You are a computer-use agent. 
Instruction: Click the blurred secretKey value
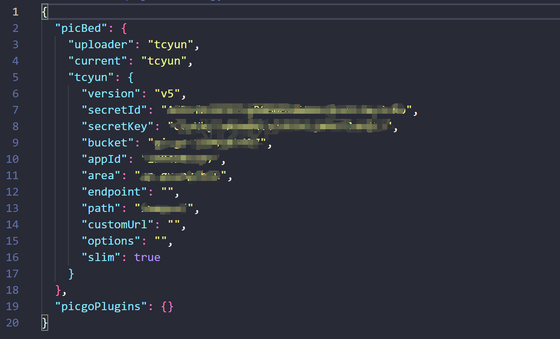click(280, 127)
